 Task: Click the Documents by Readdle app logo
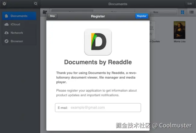(x=98, y=42)
